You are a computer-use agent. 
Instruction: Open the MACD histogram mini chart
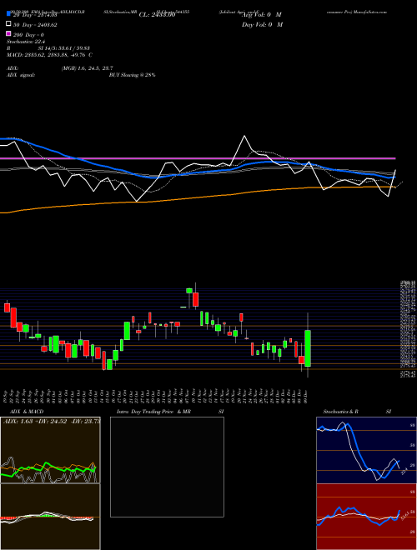click(x=50, y=517)
